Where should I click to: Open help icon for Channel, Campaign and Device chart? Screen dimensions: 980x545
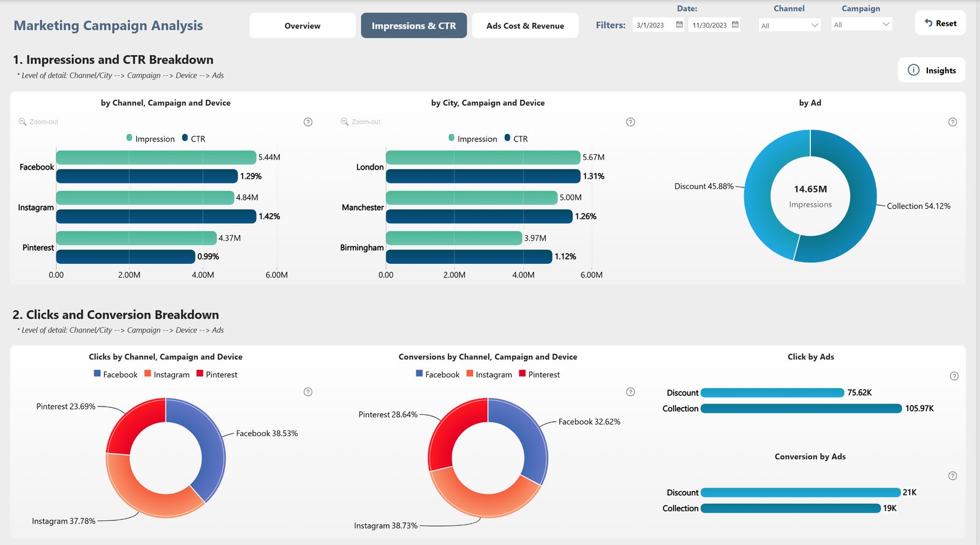[308, 122]
